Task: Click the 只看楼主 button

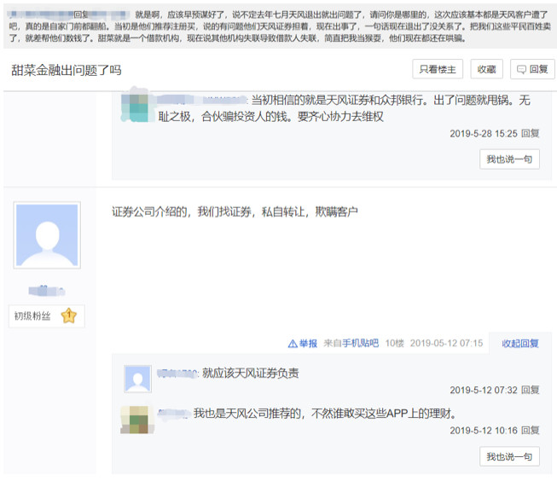Action: click(x=438, y=69)
